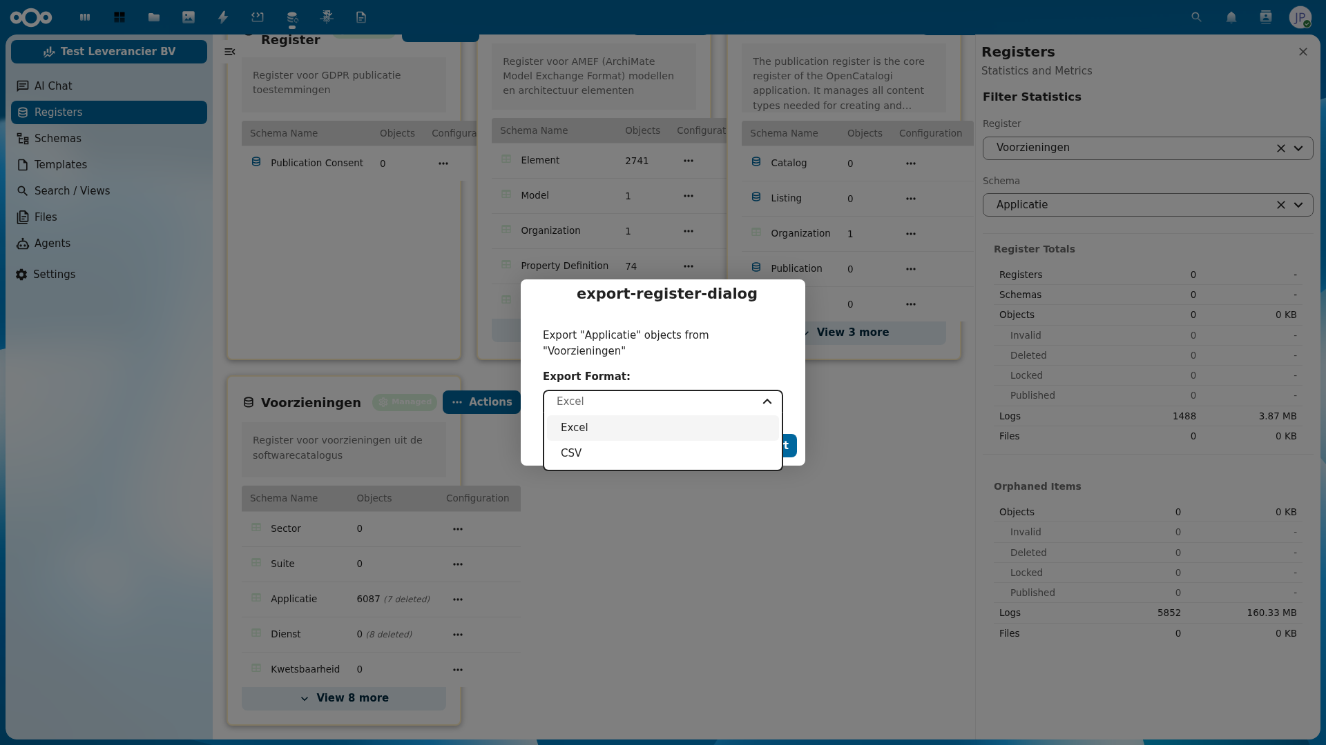Screen dimensions: 1326x745
Task: Navigate to Schemas in the sidebar
Action: coord(57,138)
